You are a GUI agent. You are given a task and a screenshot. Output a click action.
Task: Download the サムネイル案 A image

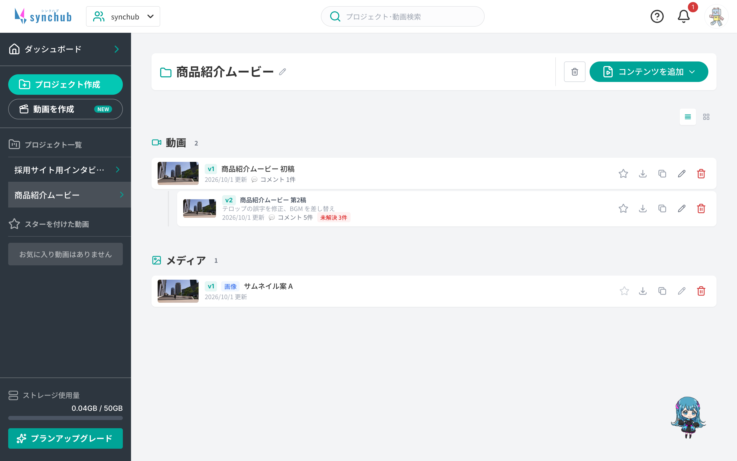point(643,291)
